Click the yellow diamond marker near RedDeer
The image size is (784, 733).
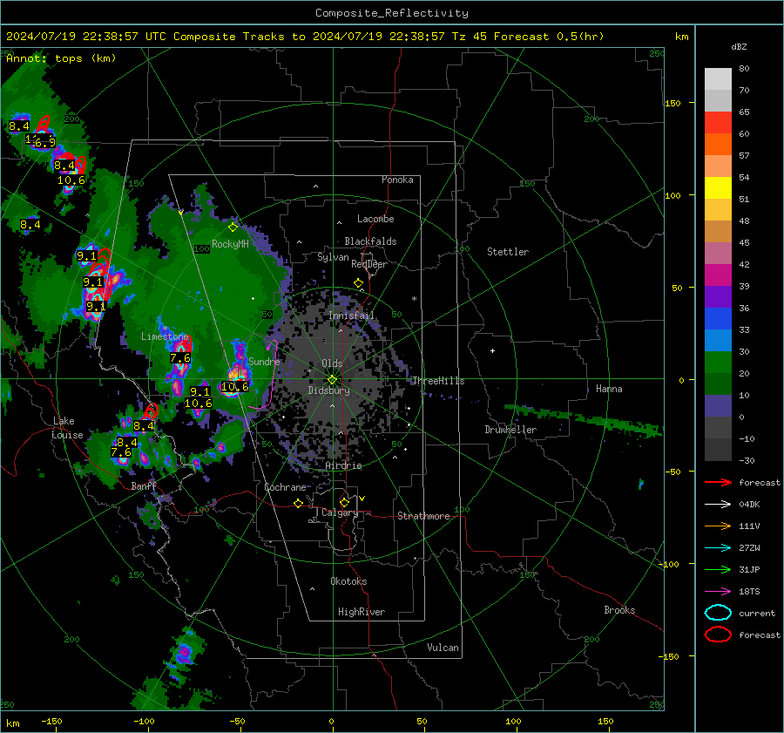pyautogui.click(x=359, y=283)
